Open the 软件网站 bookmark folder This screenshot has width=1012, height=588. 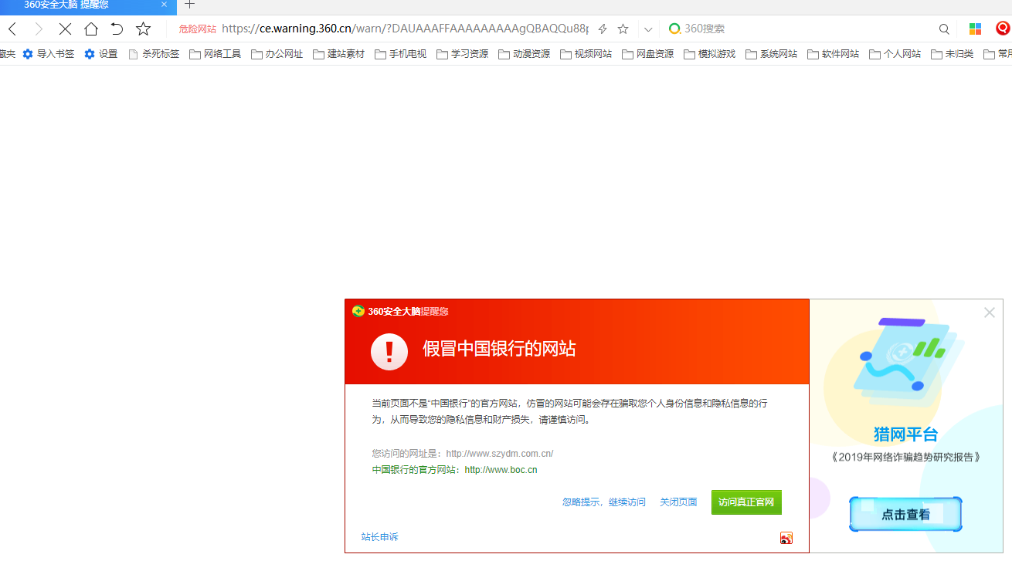[834, 54]
